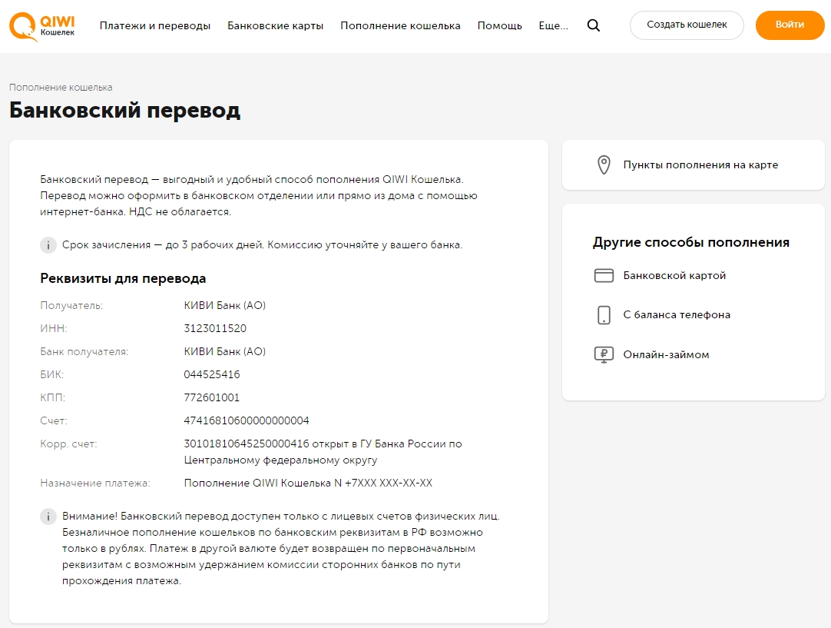
Task: Click the Банковский перевод page heading
Action: [125, 111]
